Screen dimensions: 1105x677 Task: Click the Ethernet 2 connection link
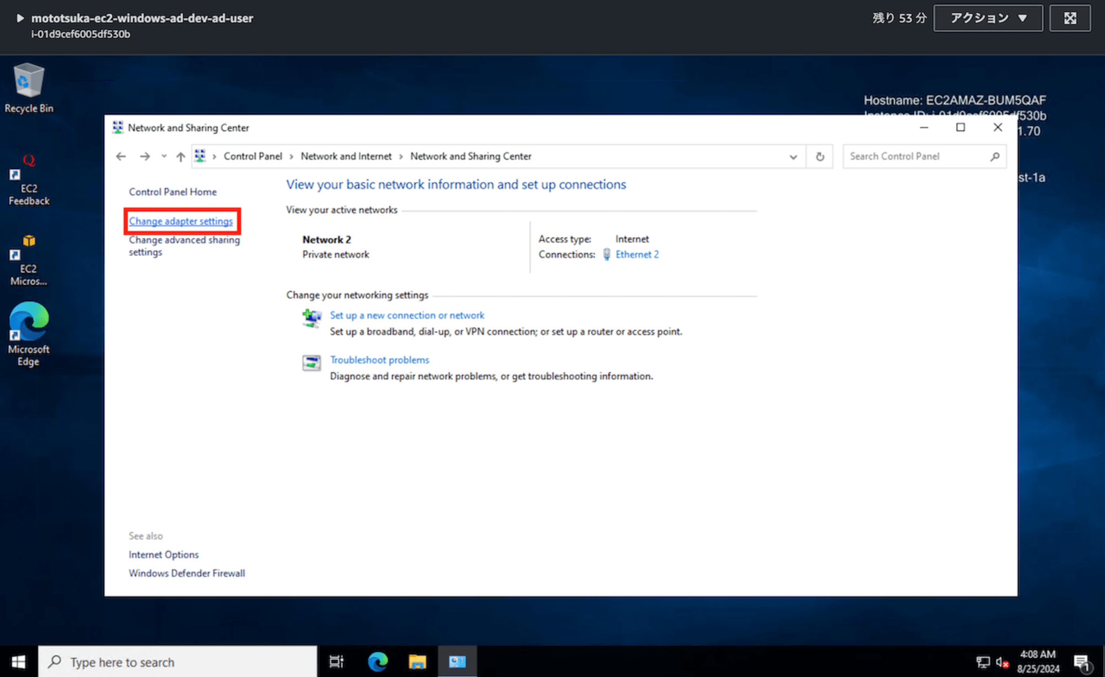[635, 254]
